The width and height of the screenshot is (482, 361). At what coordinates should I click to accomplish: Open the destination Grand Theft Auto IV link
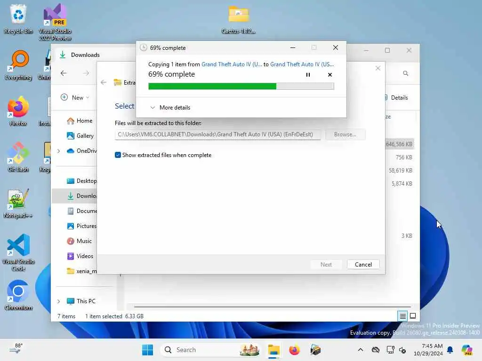[x=302, y=64]
